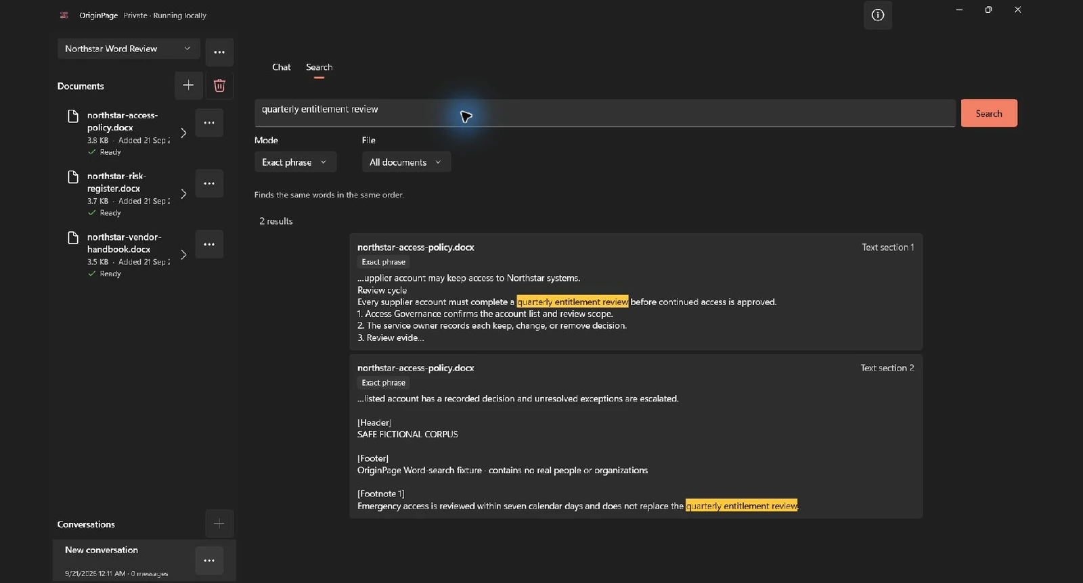Viewport: 1083px width, 583px height.
Task: Switch to the Chat tab
Action: point(282,67)
